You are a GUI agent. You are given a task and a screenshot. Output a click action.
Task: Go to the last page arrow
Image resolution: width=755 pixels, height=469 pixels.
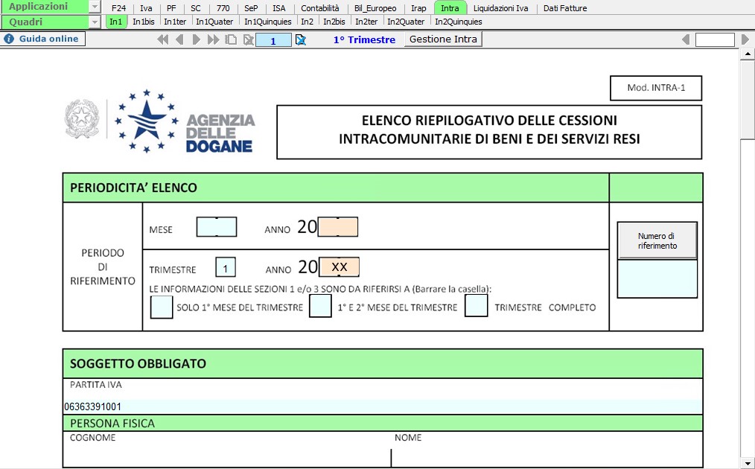click(x=213, y=39)
